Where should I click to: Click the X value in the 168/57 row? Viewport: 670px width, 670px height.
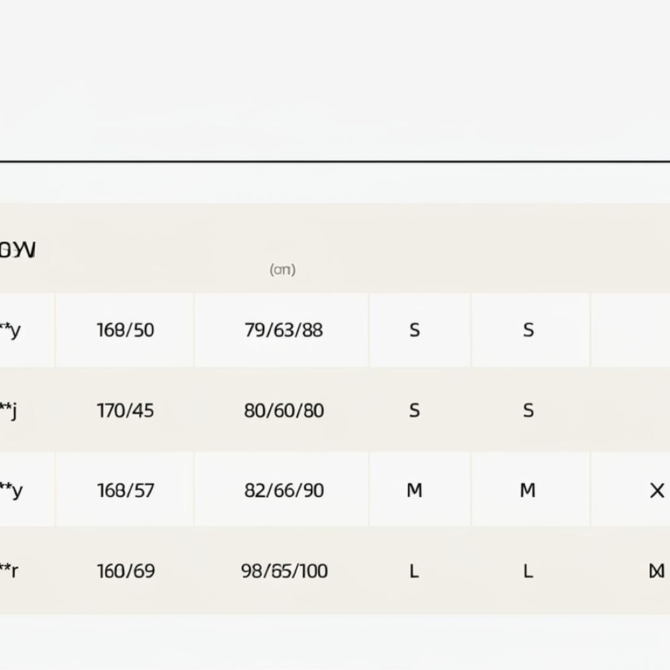pos(657,490)
